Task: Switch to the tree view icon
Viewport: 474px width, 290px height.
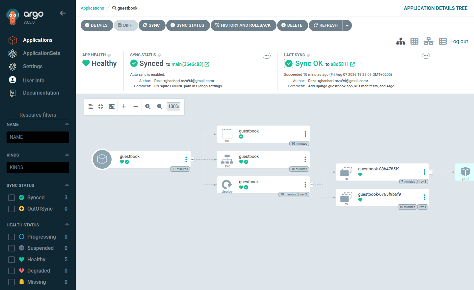Action: [401, 41]
